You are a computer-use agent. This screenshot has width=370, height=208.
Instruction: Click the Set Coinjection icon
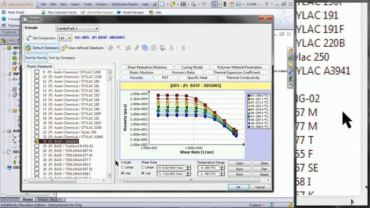28,38
